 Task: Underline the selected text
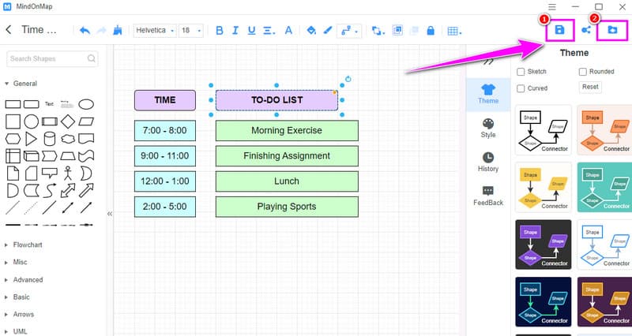(x=252, y=31)
